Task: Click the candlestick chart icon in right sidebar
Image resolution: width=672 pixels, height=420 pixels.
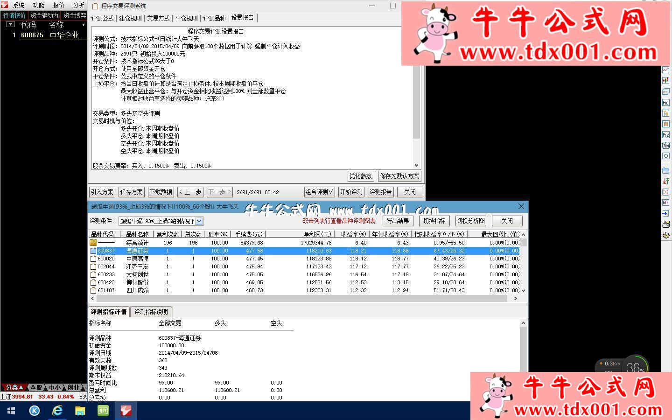Action: click(665, 81)
